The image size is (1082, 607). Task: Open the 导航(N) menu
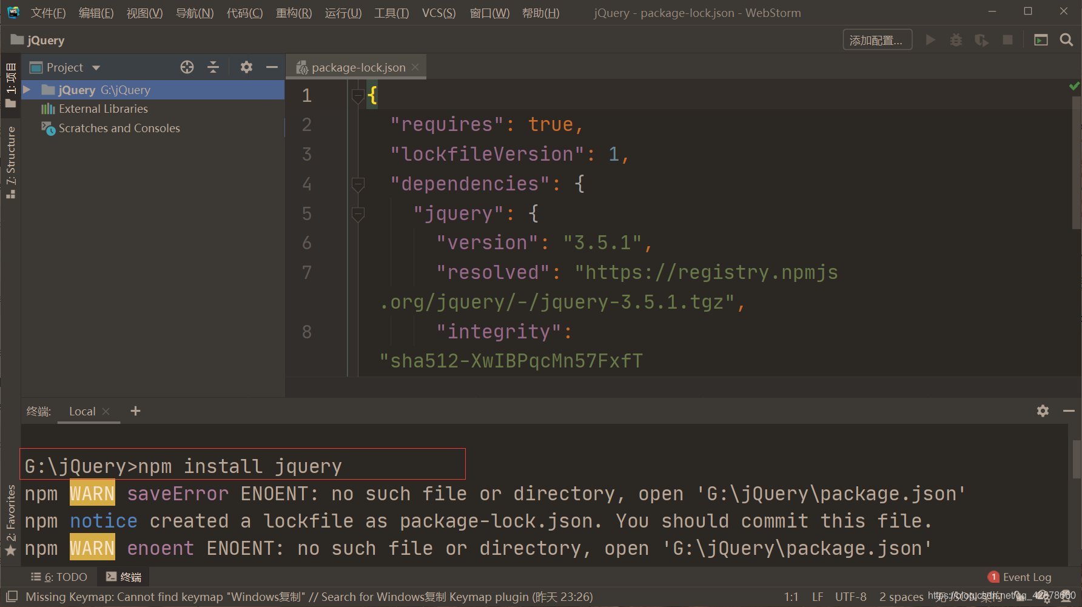tap(194, 13)
